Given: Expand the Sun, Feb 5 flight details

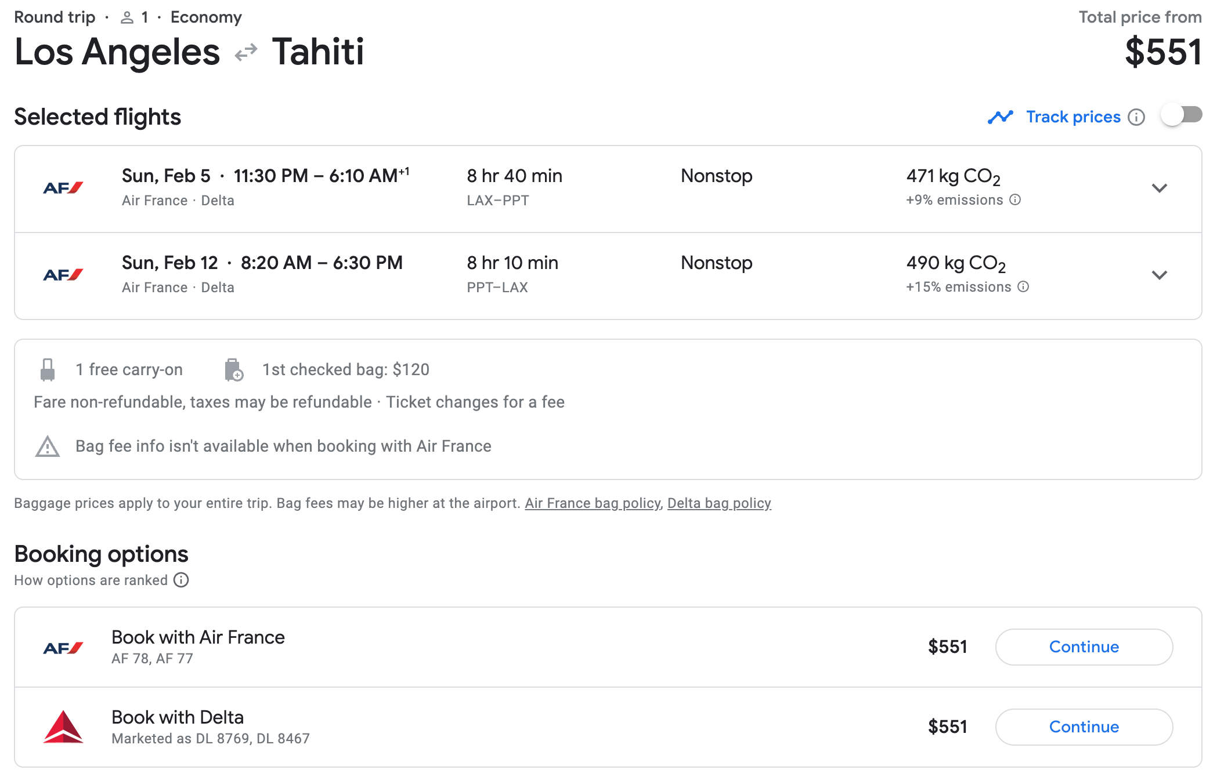Looking at the screenshot, I should pyautogui.click(x=1159, y=188).
